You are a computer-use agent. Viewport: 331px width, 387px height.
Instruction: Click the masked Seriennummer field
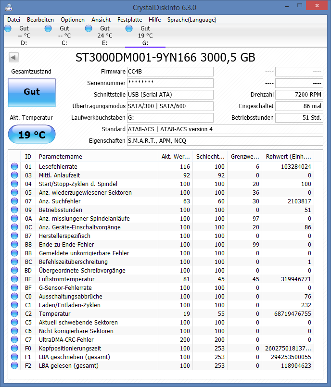170,83
